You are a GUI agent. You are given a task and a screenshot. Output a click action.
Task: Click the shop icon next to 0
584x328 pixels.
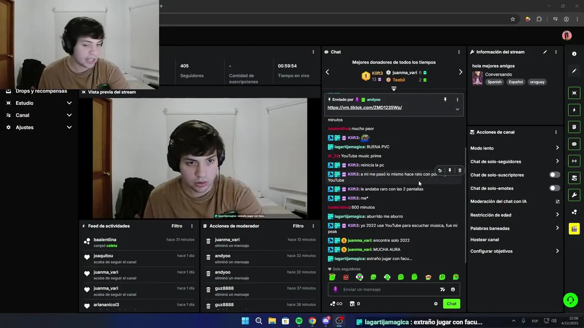[352, 304]
